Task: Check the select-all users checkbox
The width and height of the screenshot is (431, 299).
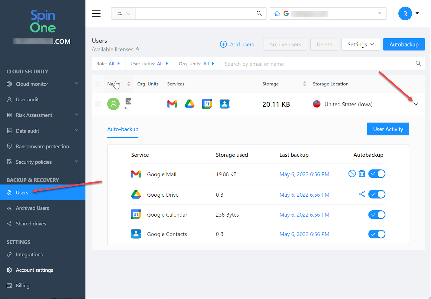Action: point(98,84)
